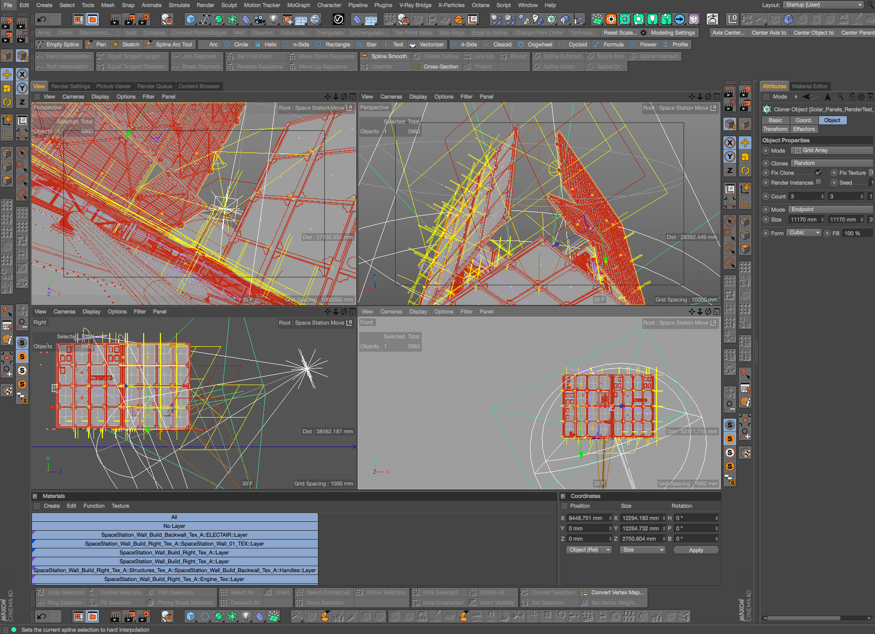Open the Mode Grid Array dropdown
The height and width of the screenshot is (634, 875).
832,151
